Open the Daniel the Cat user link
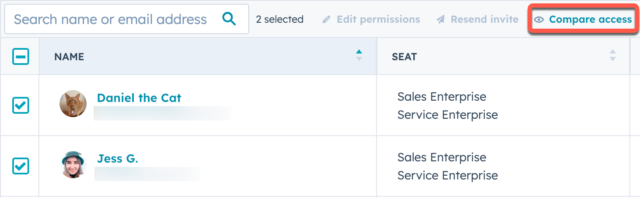 click(x=139, y=98)
